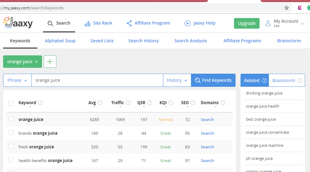The image size is (310, 172).
Task: Sort by Keyword column arrow
Action: pos(30,107)
